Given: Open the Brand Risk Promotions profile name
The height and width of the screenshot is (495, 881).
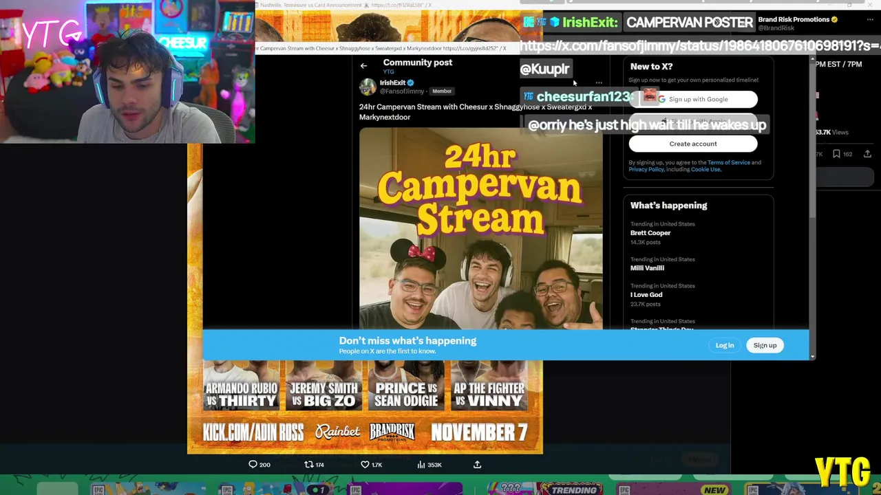Looking at the screenshot, I should [794, 19].
